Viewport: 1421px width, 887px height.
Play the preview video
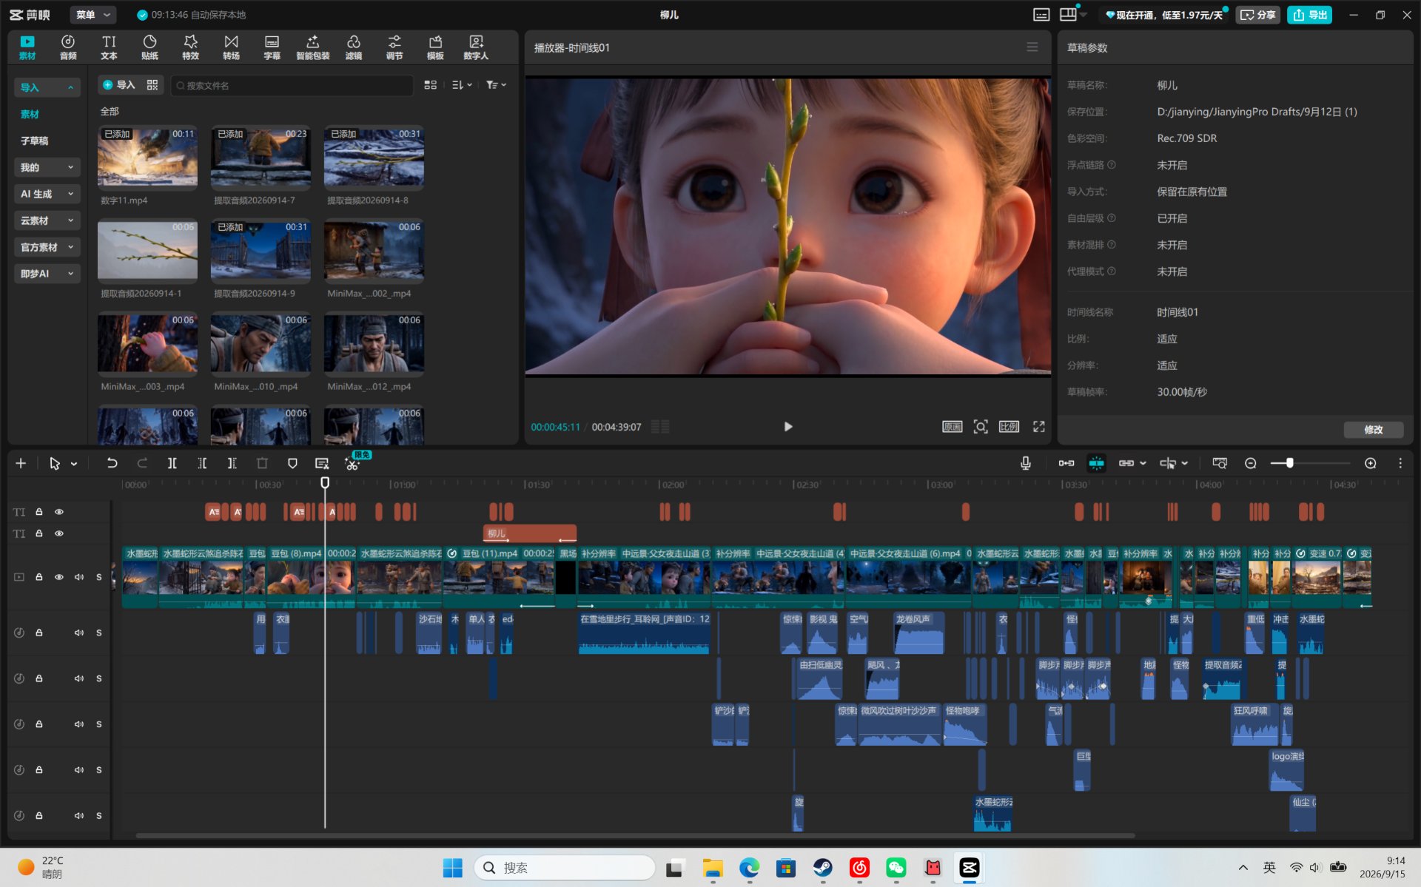point(787,427)
